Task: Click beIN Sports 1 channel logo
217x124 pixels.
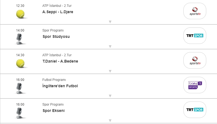Action: pos(195,85)
